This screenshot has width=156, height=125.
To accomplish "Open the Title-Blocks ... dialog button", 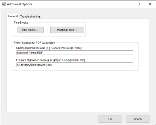I will tap(30, 30).
